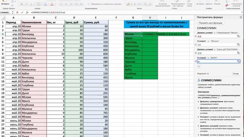Collapse range picker for Диапазон_условия1 field
The image size is (244, 137).
[238, 36]
